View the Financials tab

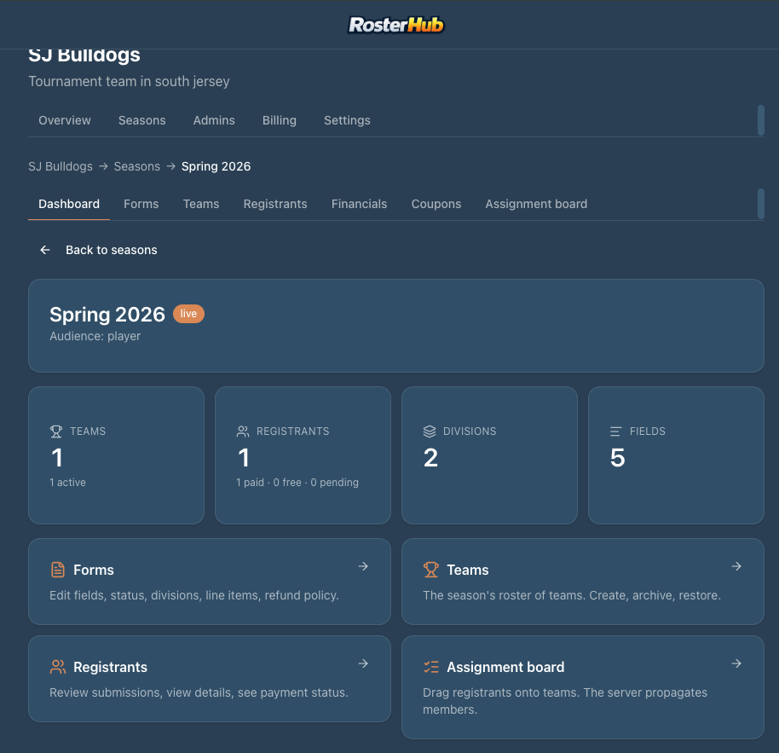point(359,204)
